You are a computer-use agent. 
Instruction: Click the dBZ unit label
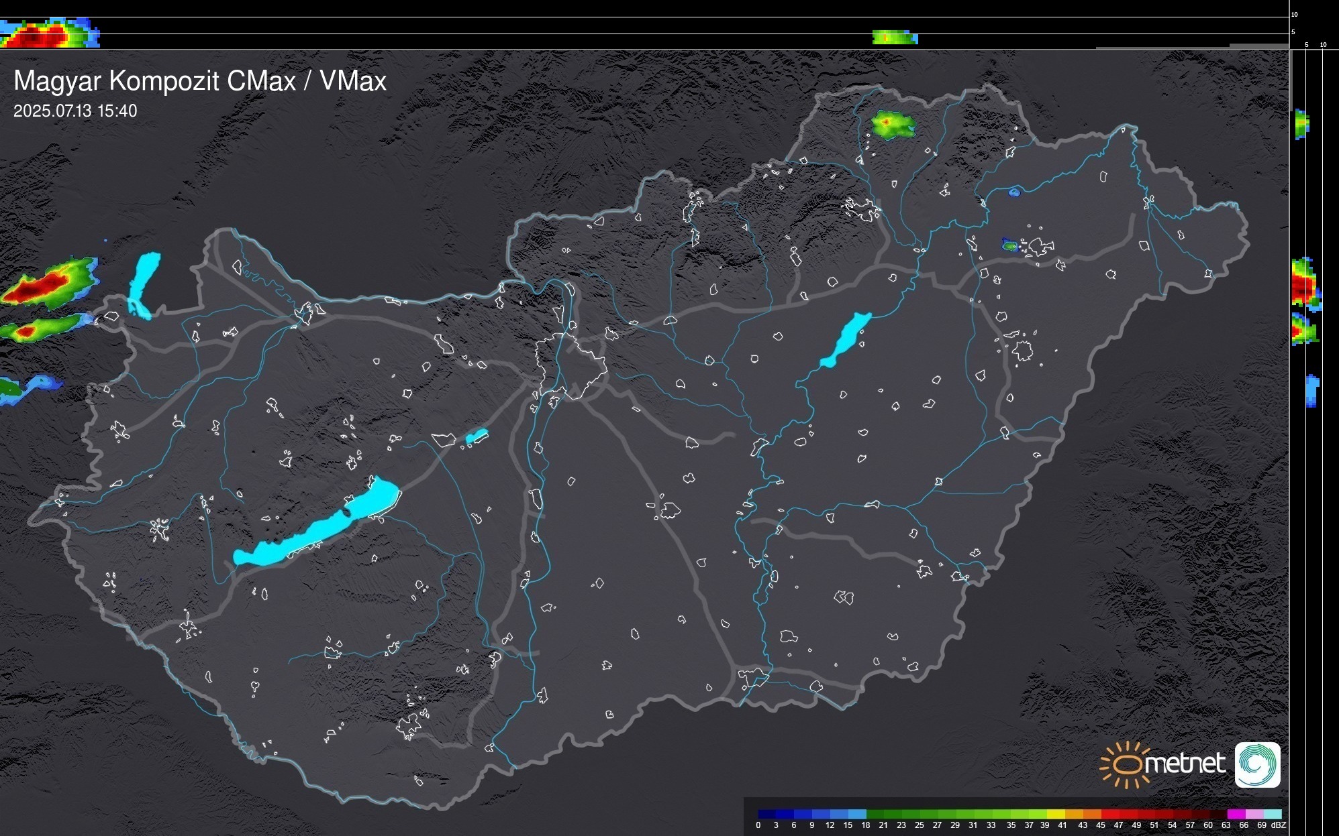[x=1279, y=825]
